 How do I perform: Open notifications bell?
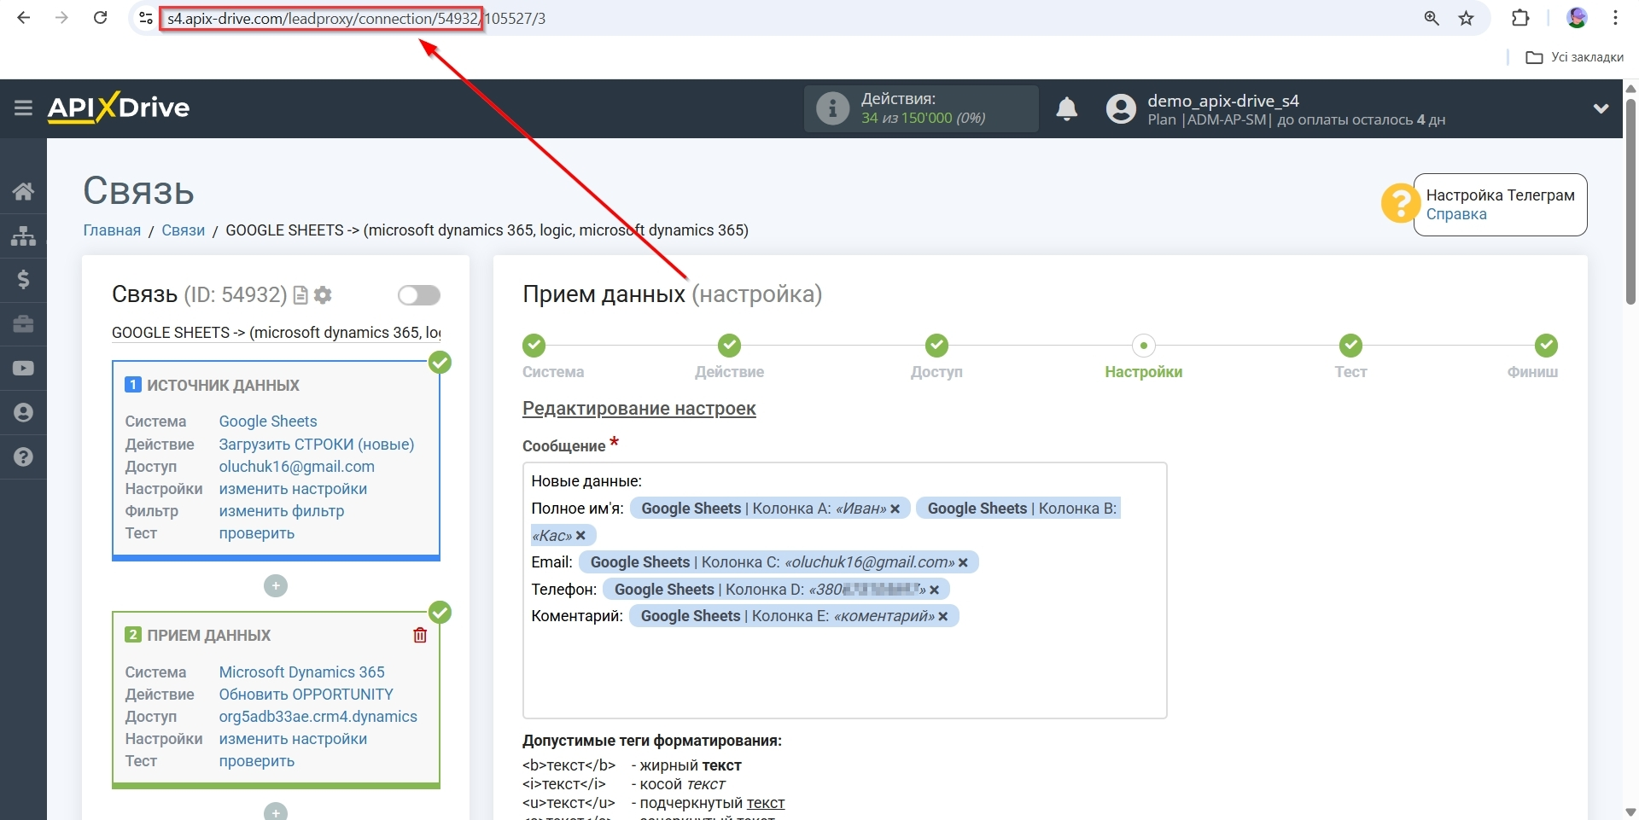pos(1066,108)
